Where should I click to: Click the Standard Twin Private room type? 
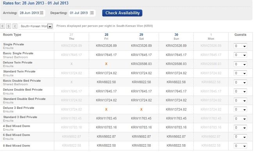(19, 72)
